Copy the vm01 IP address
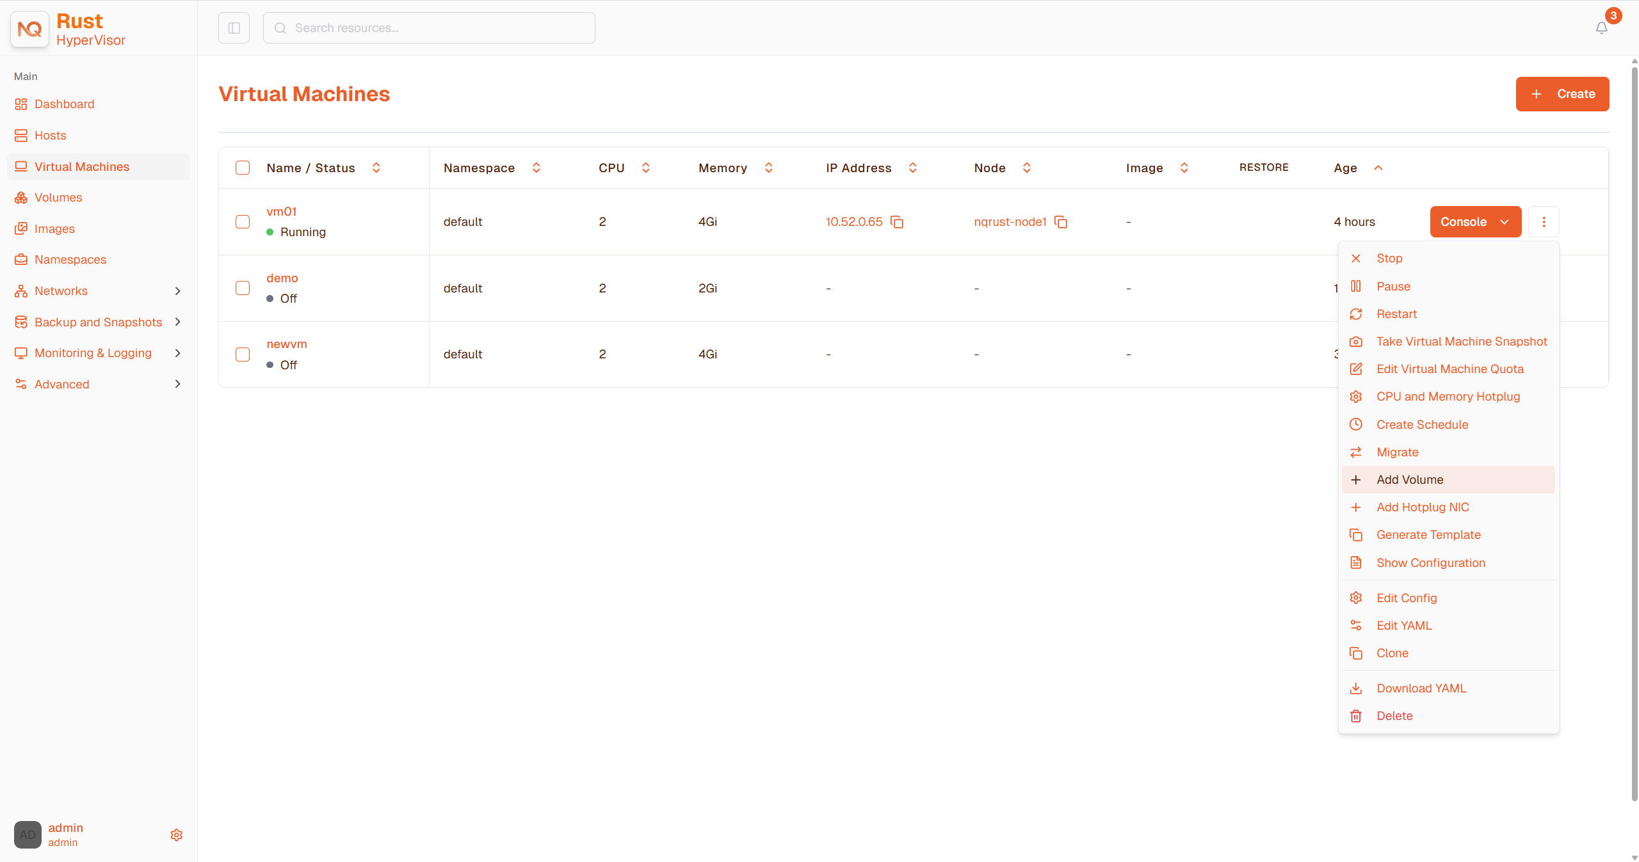 (x=897, y=222)
